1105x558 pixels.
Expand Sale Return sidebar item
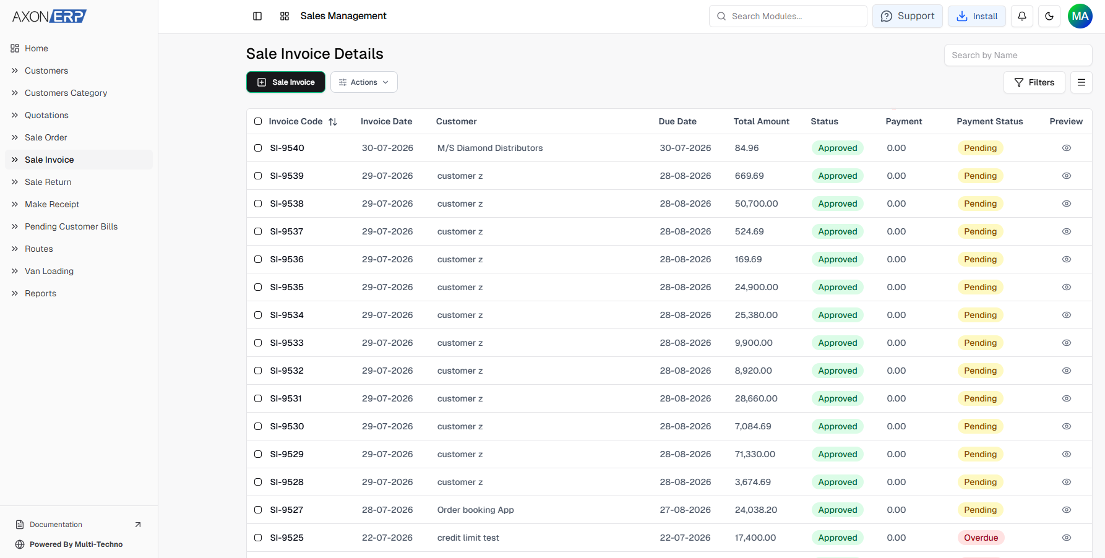(x=79, y=182)
